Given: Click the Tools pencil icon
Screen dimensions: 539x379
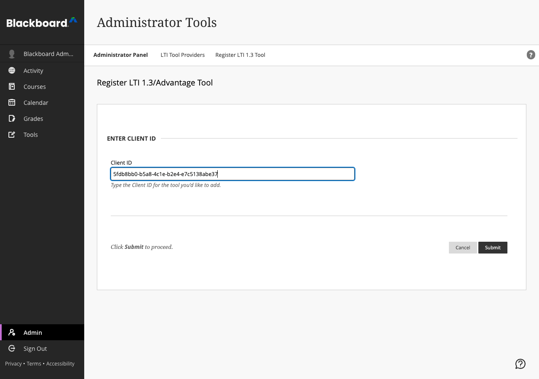Looking at the screenshot, I should [x=12, y=135].
